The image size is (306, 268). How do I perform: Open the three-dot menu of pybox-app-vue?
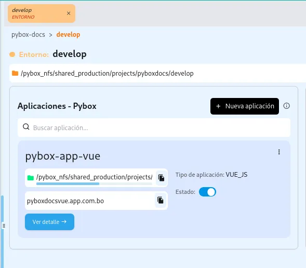pos(279,152)
